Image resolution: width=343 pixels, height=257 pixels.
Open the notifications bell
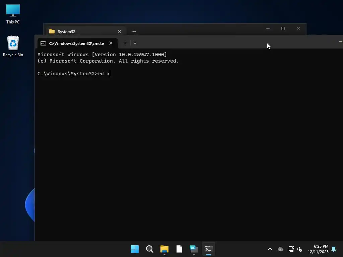point(334,249)
